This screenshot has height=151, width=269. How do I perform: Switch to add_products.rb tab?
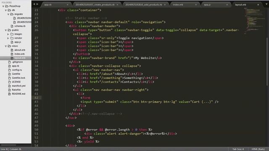[x=143, y=5]
